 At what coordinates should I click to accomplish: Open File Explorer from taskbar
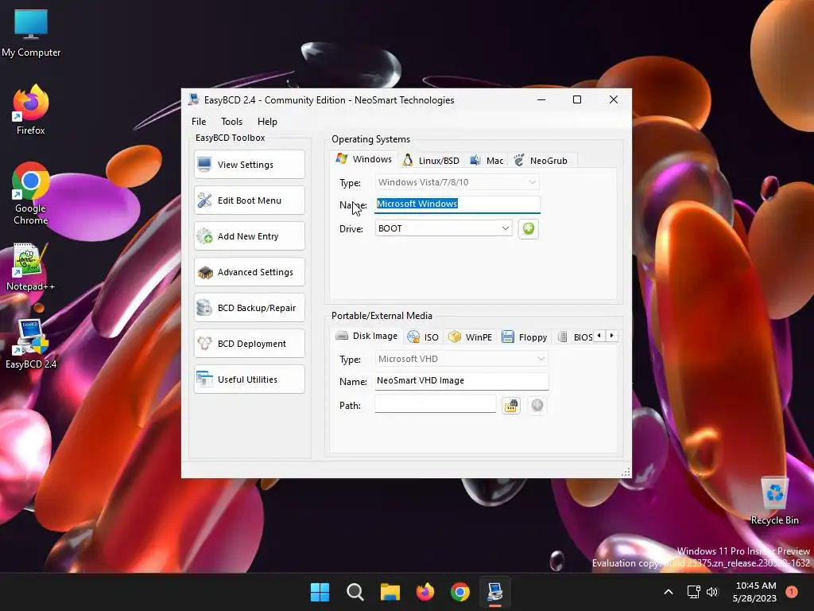pyautogui.click(x=390, y=592)
